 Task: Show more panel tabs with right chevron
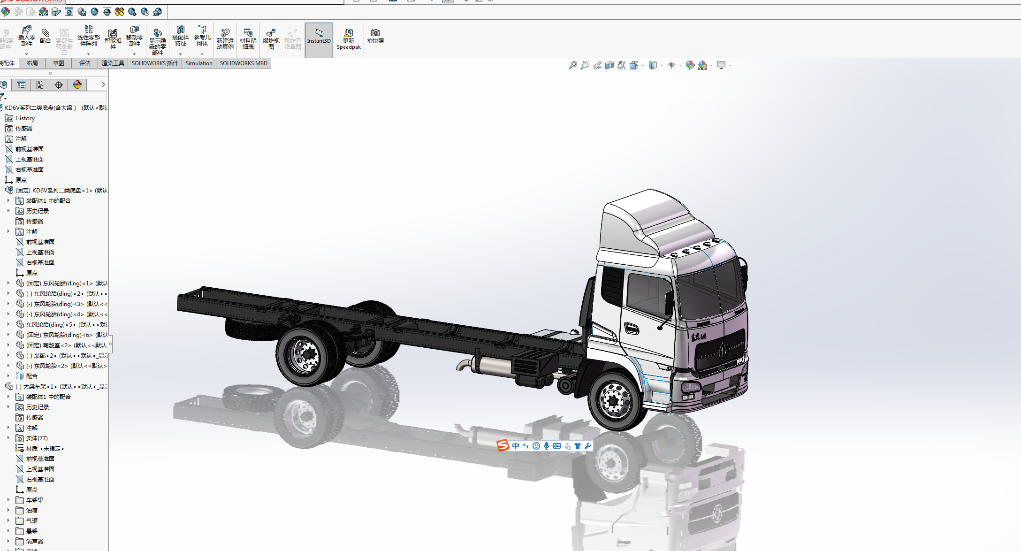click(x=103, y=85)
